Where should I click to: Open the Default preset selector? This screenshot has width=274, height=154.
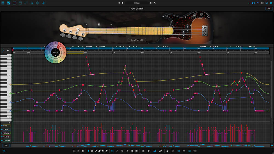point(137,3)
